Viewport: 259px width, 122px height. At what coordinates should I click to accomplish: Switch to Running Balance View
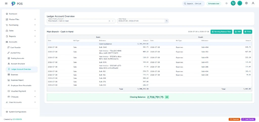coord(221,32)
